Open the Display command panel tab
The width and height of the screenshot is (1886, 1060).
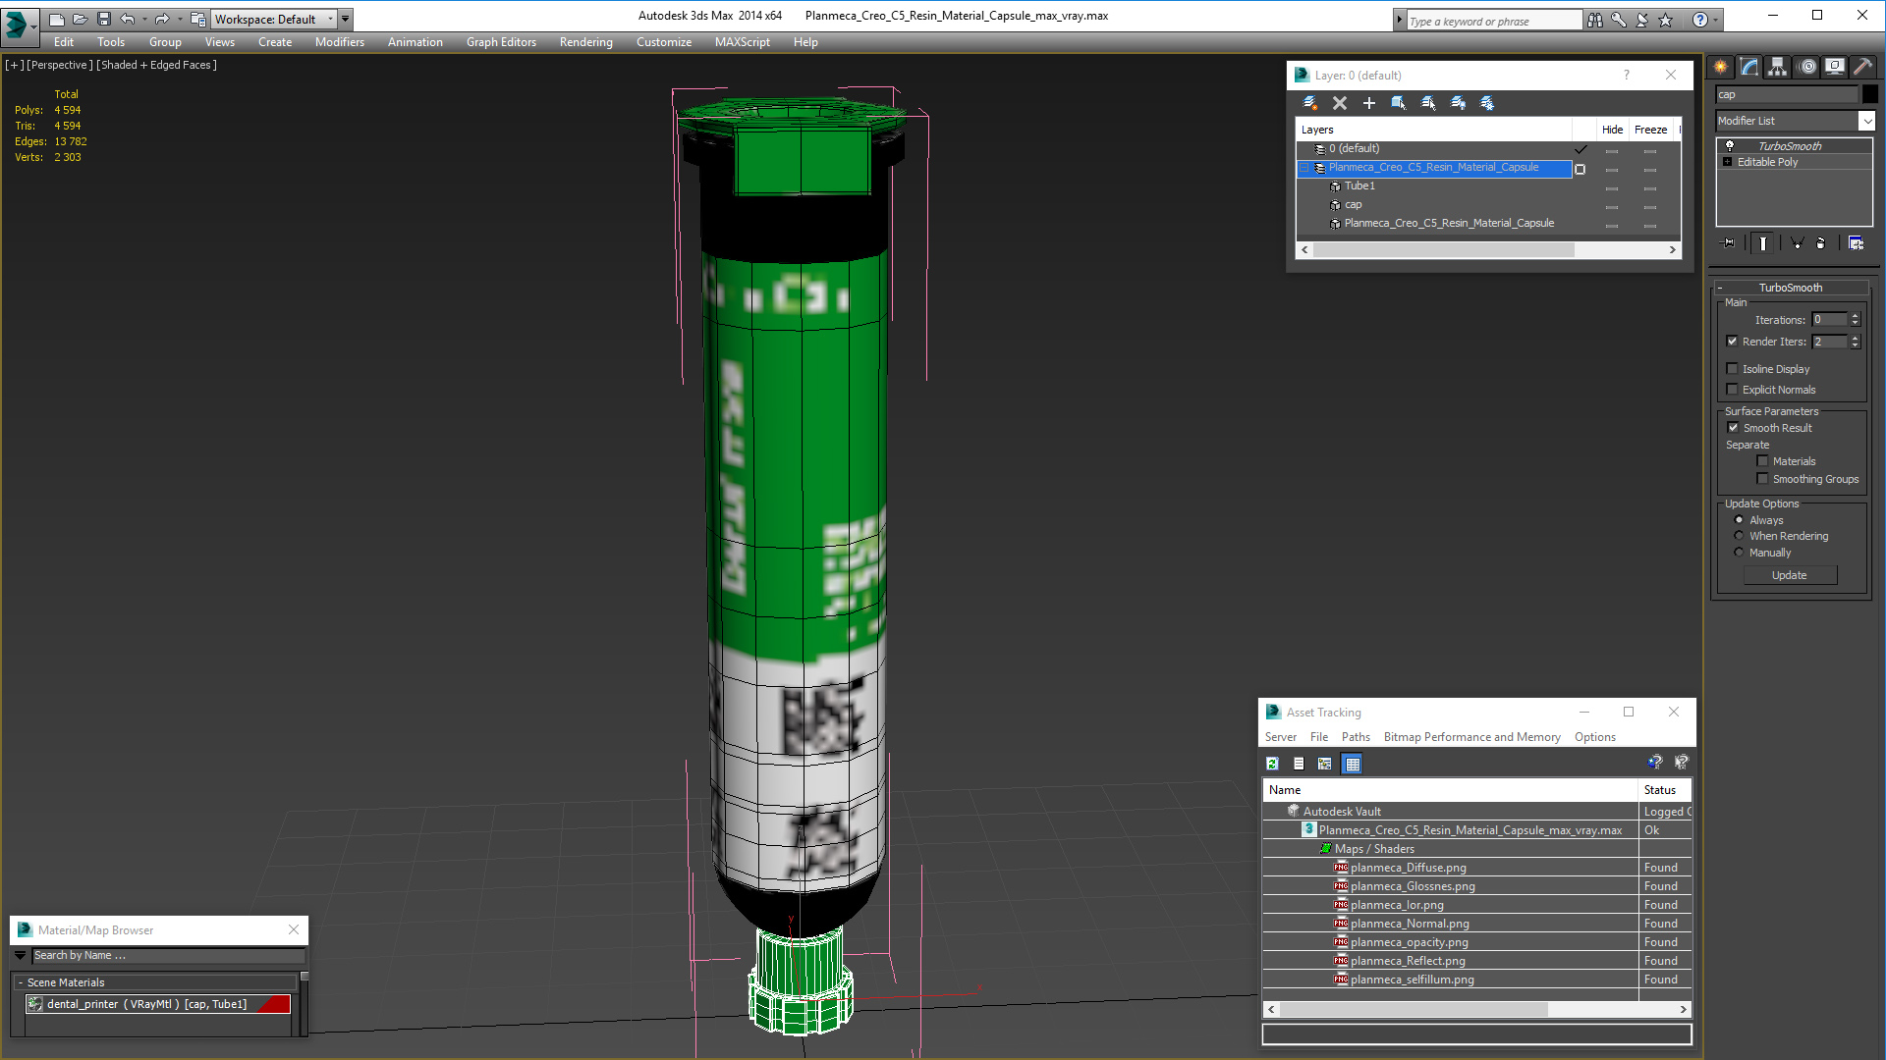coord(1835,67)
